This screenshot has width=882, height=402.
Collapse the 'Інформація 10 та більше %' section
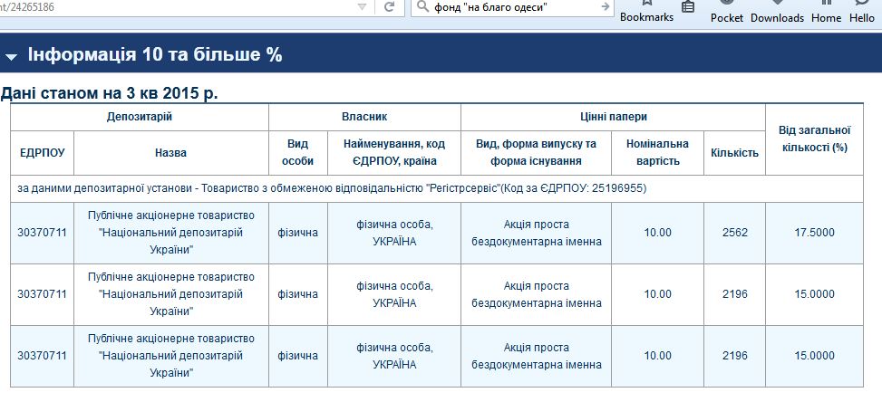point(11,56)
